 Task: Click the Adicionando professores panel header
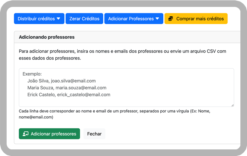tap(47, 37)
